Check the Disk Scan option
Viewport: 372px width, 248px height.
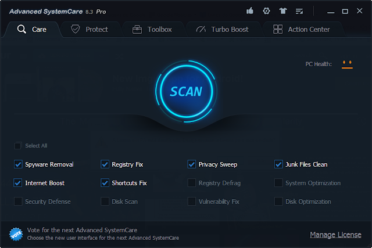[x=105, y=202]
